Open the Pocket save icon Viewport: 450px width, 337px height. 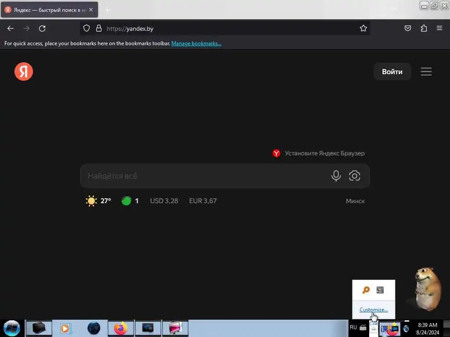click(407, 29)
